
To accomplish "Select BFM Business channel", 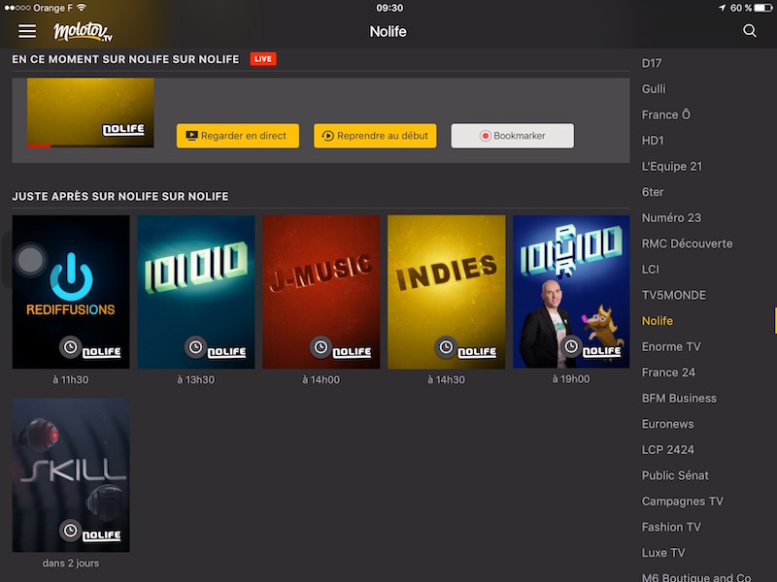I will [x=679, y=398].
